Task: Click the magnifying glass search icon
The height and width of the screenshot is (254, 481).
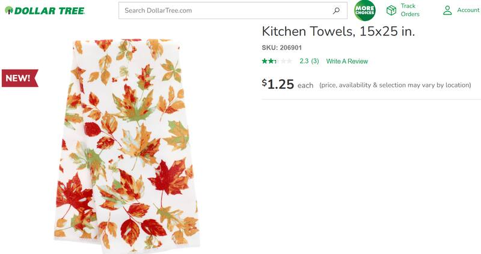Action: (x=336, y=11)
